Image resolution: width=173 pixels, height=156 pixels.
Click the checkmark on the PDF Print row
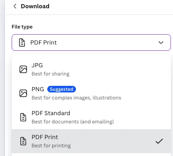[x=159, y=141]
